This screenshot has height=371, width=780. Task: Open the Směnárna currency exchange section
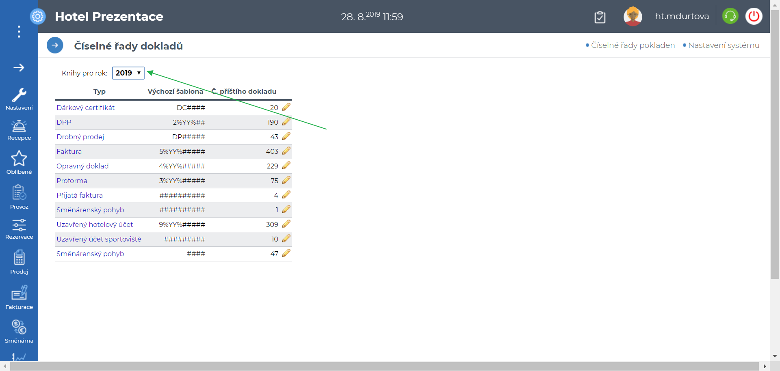tap(19, 332)
